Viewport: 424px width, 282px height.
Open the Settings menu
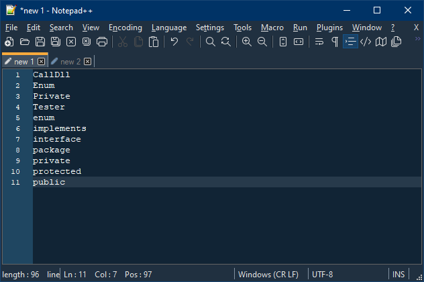(210, 28)
